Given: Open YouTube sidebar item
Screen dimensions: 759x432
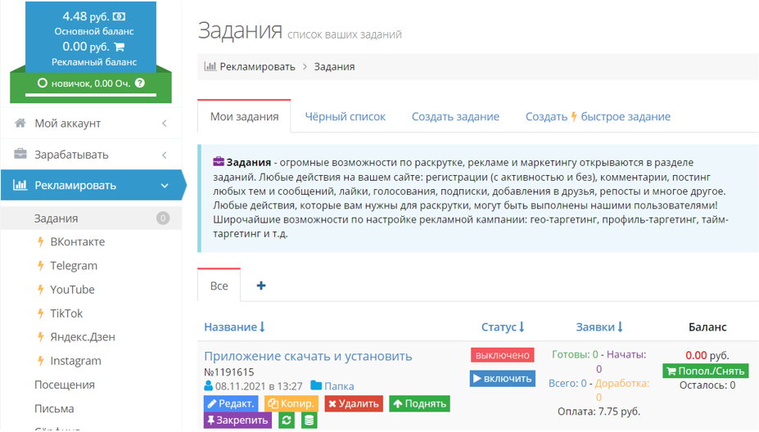Looking at the screenshot, I should (72, 290).
